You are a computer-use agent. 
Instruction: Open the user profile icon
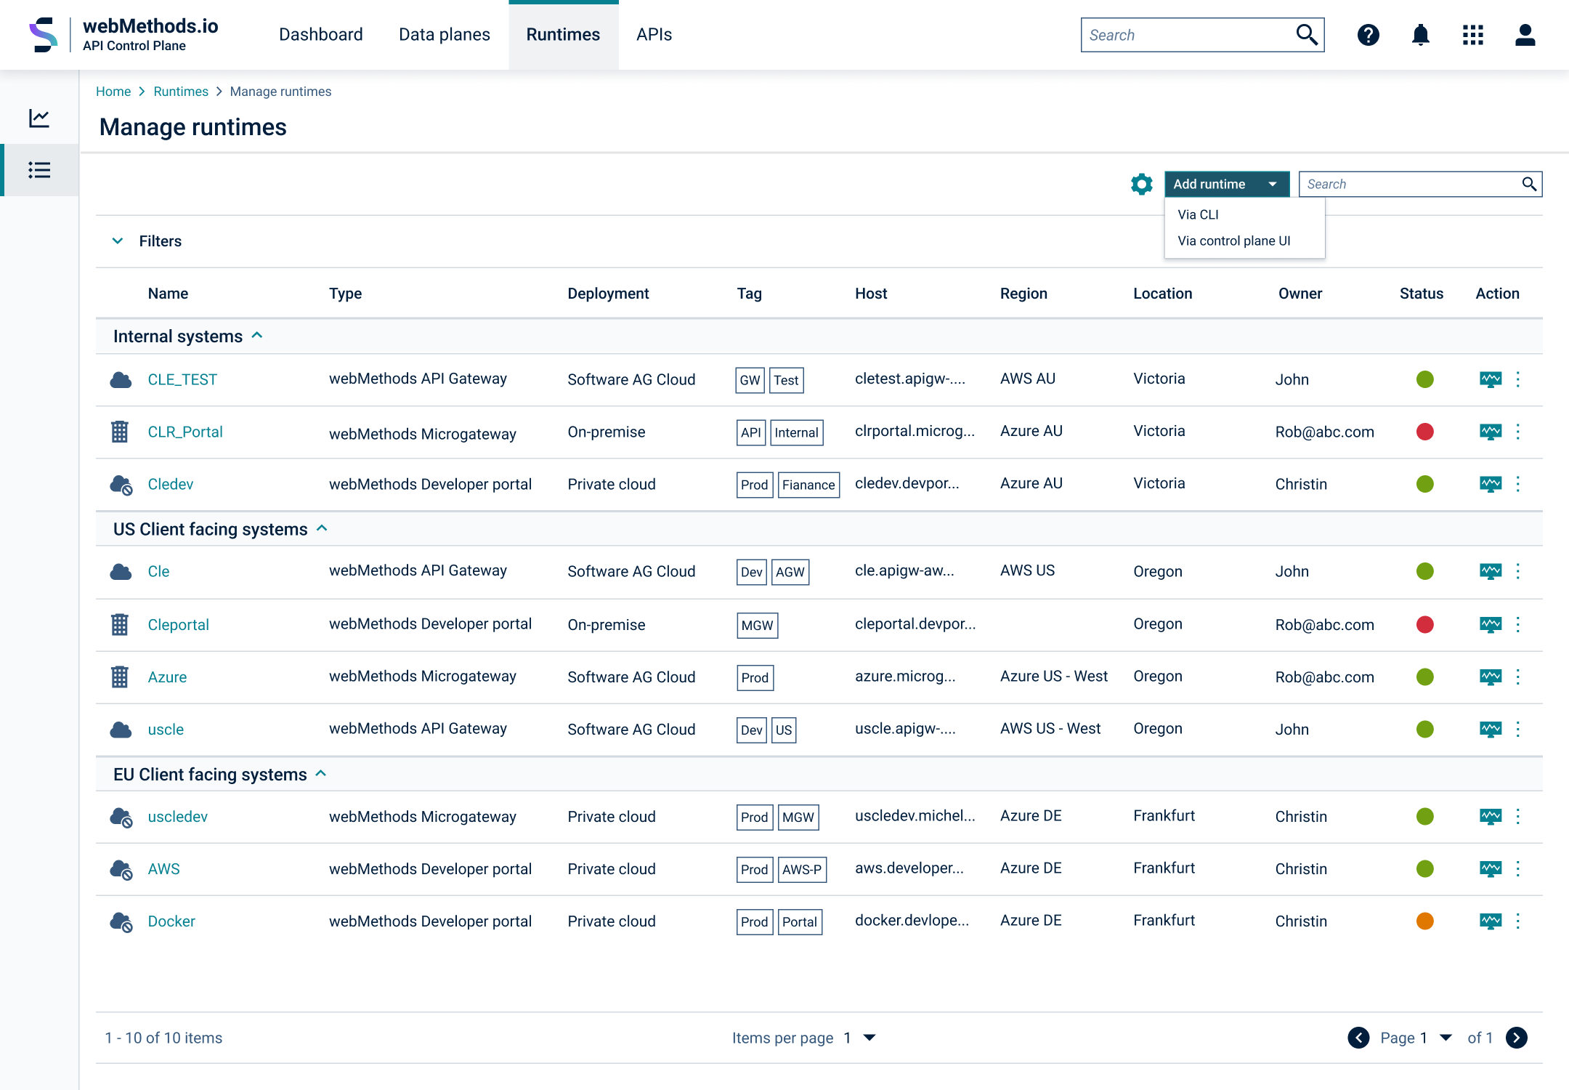click(1525, 35)
